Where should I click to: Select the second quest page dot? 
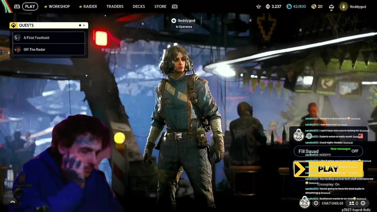coord(84,25)
